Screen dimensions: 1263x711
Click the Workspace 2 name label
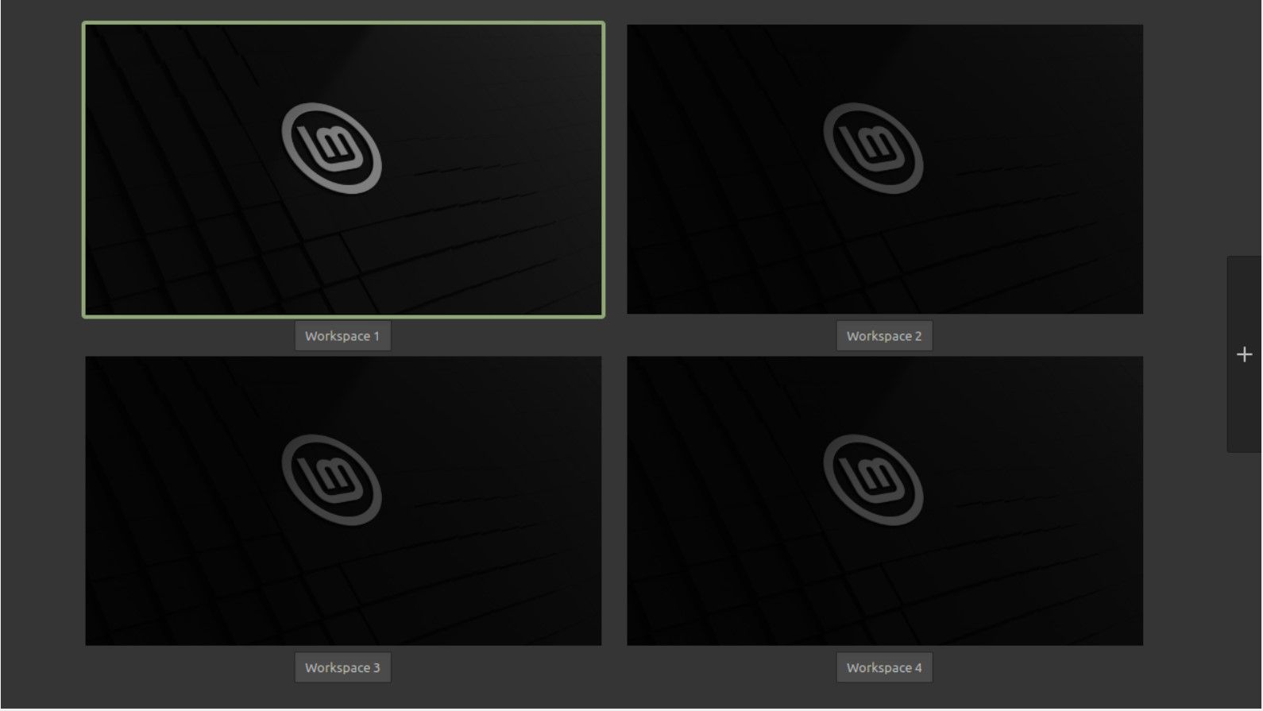click(884, 336)
